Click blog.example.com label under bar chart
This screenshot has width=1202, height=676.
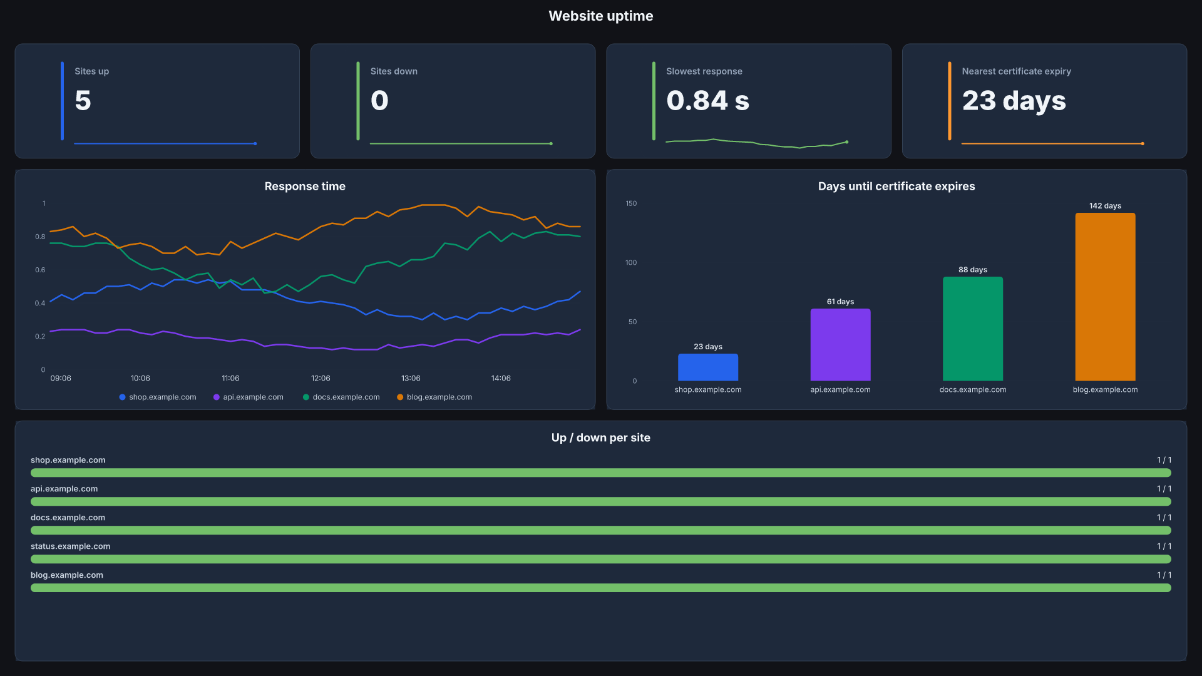[1105, 389]
